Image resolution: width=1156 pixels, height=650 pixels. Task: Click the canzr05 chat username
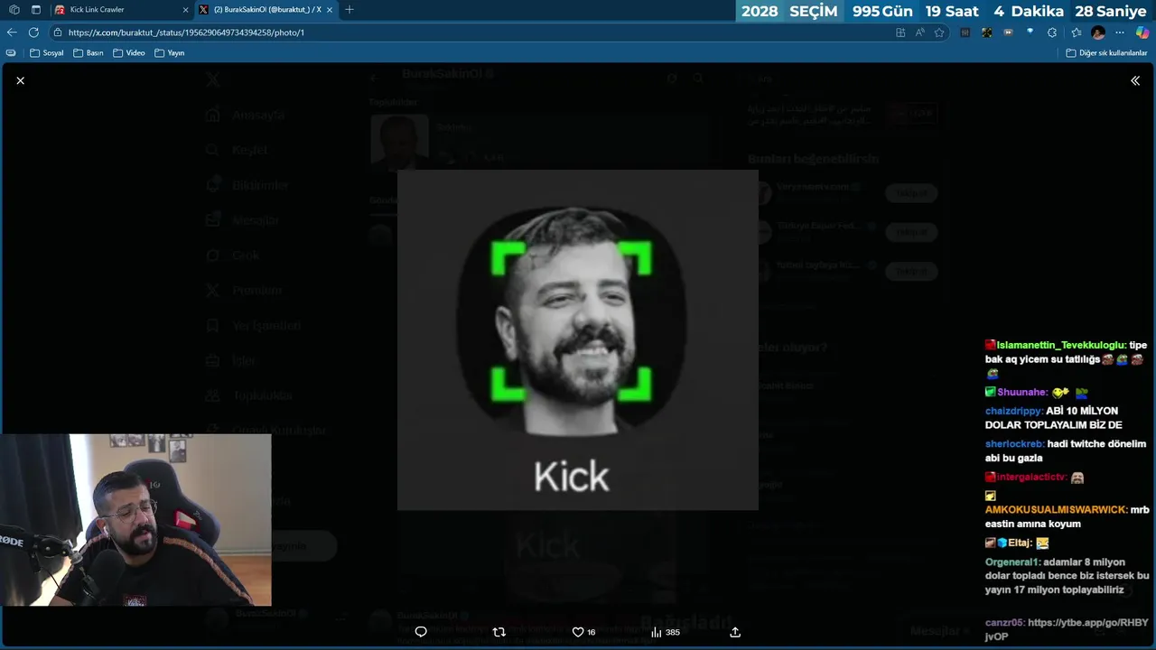pos(1004,623)
